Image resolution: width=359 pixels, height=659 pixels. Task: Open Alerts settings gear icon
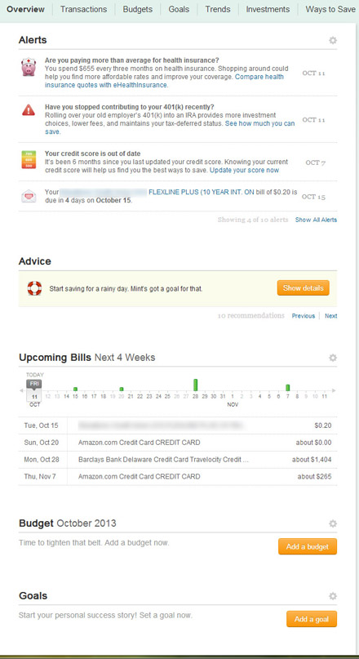tap(333, 40)
